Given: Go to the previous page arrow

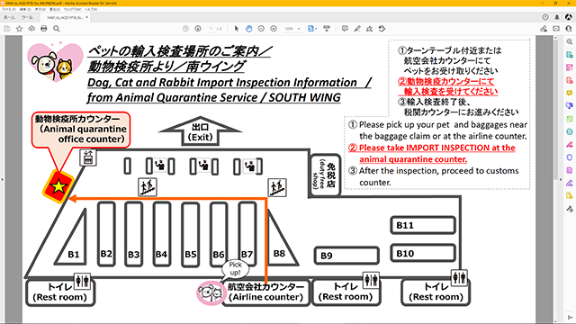Looking at the screenshot, I should (185, 29).
